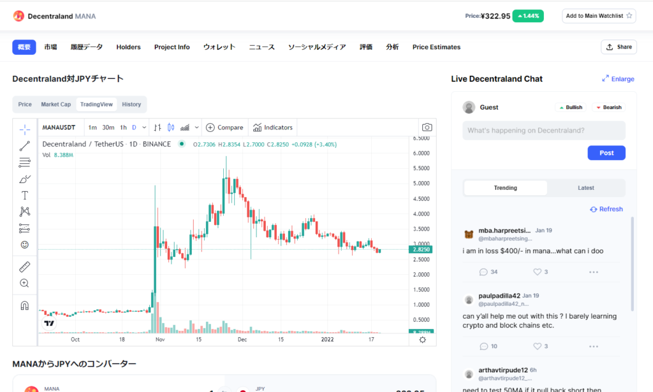Toggle the green market status dot
This screenshot has height=392, width=653.
(182, 144)
